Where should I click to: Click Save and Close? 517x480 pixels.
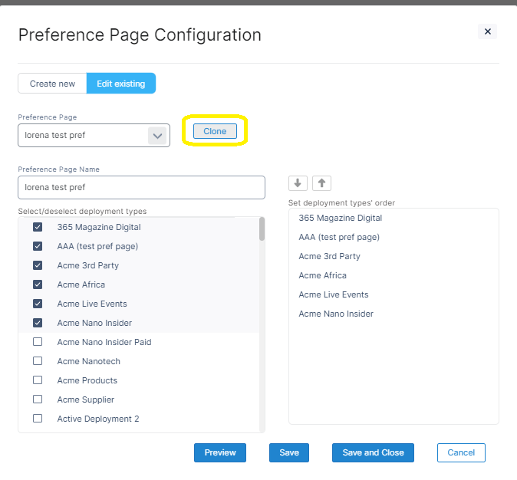[x=373, y=452]
